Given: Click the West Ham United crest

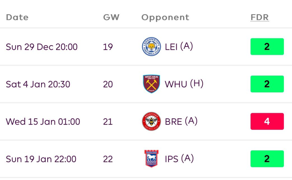Looking at the screenshot, I should pos(151,84).
